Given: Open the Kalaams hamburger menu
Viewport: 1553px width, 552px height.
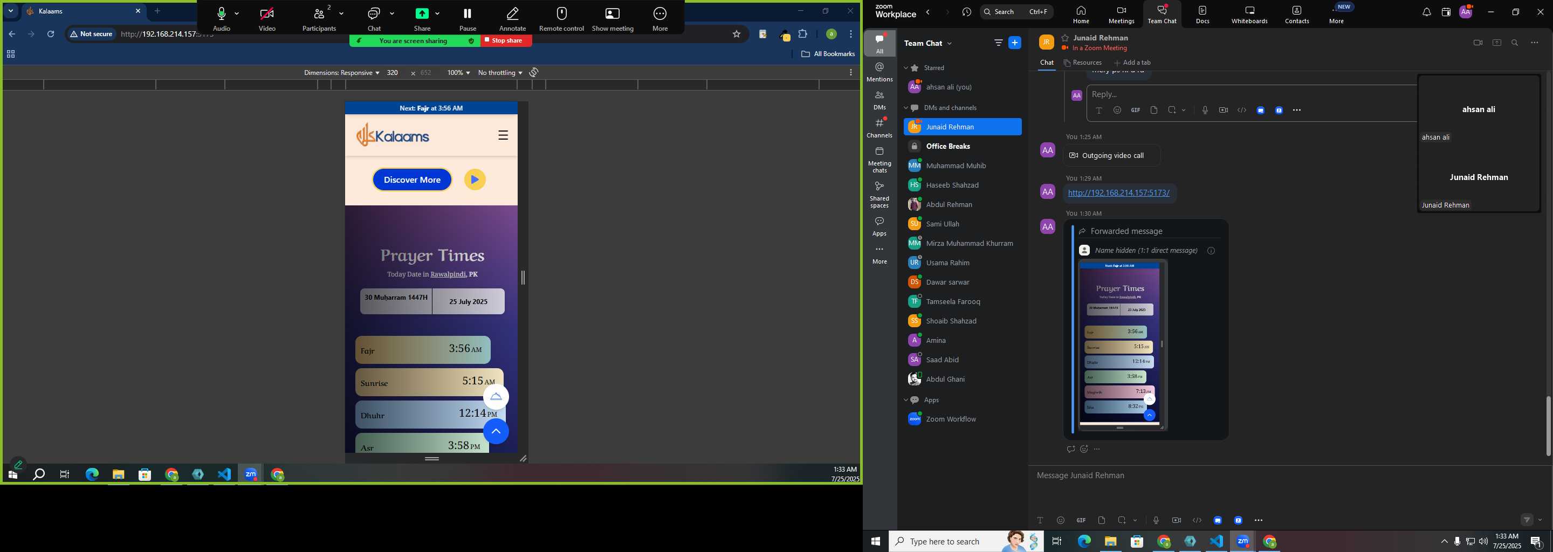Looking at the screenshot, I should [x=504, y=135].
